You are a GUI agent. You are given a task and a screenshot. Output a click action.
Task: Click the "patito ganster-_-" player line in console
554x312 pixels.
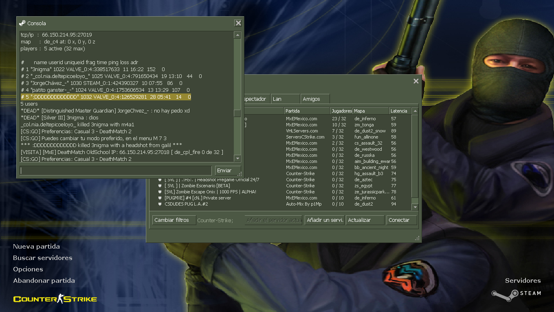(x=106, y=90)
